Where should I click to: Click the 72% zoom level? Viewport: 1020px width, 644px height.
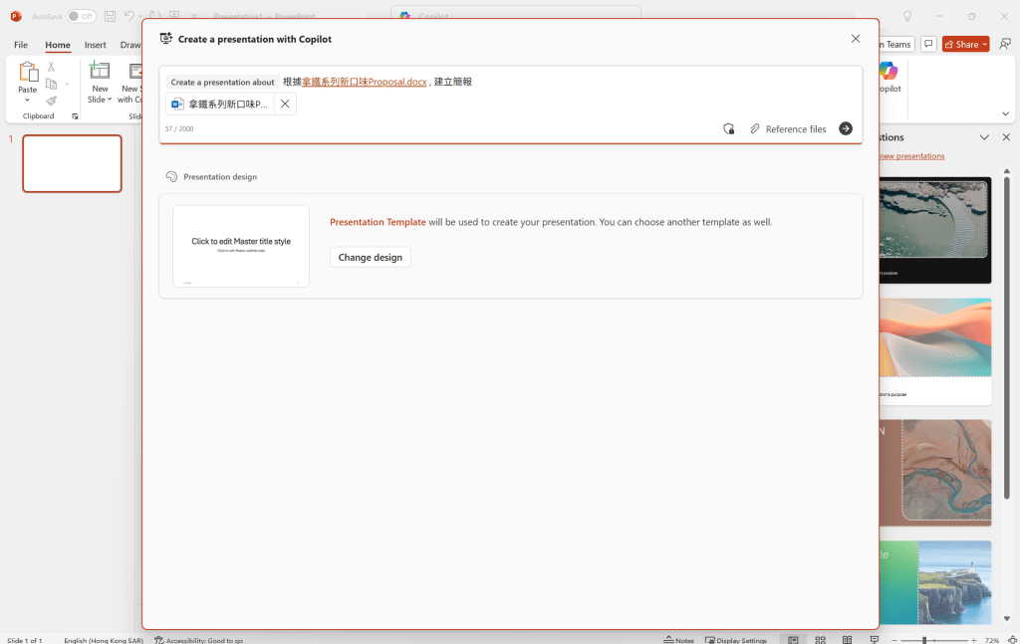(991, 640)
